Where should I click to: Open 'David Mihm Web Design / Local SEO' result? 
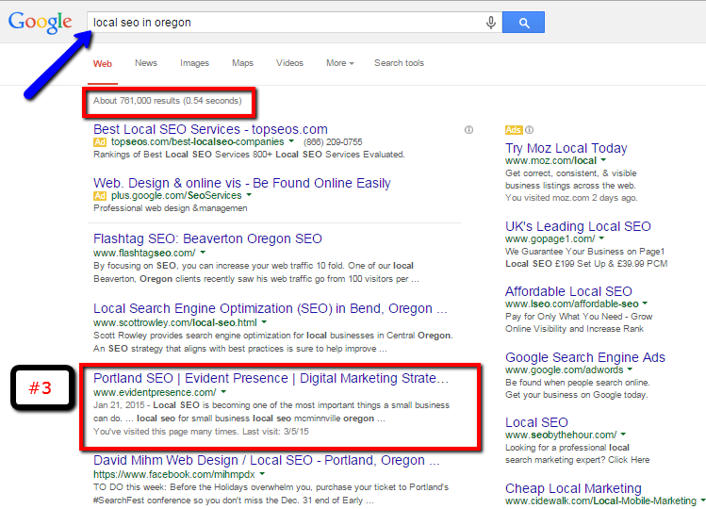click(x=267, y=460)
